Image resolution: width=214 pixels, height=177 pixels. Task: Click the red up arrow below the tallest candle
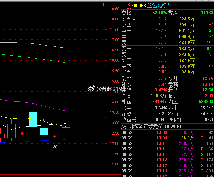point(22,133)
